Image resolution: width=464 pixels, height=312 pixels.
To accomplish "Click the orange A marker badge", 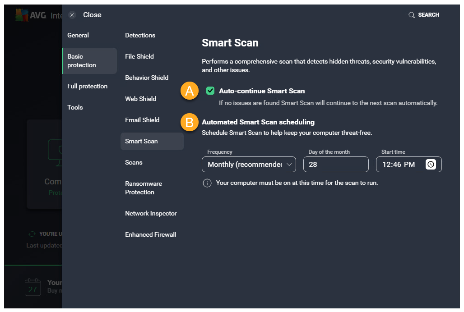I will (x=189, y=91).
